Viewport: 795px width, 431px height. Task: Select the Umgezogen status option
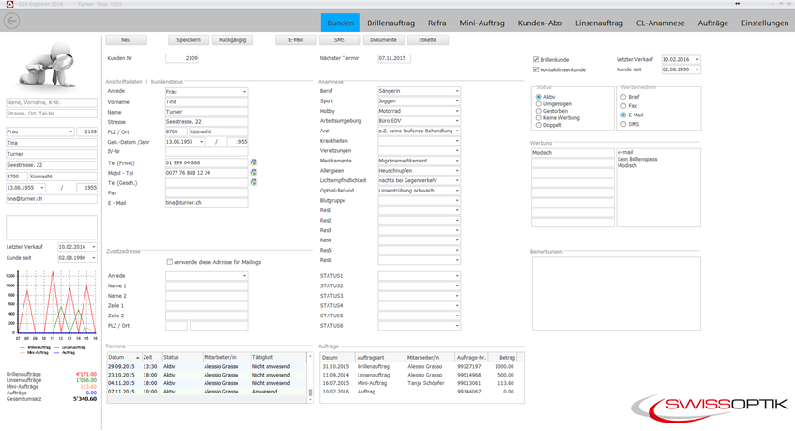click(x=539, y=104)
